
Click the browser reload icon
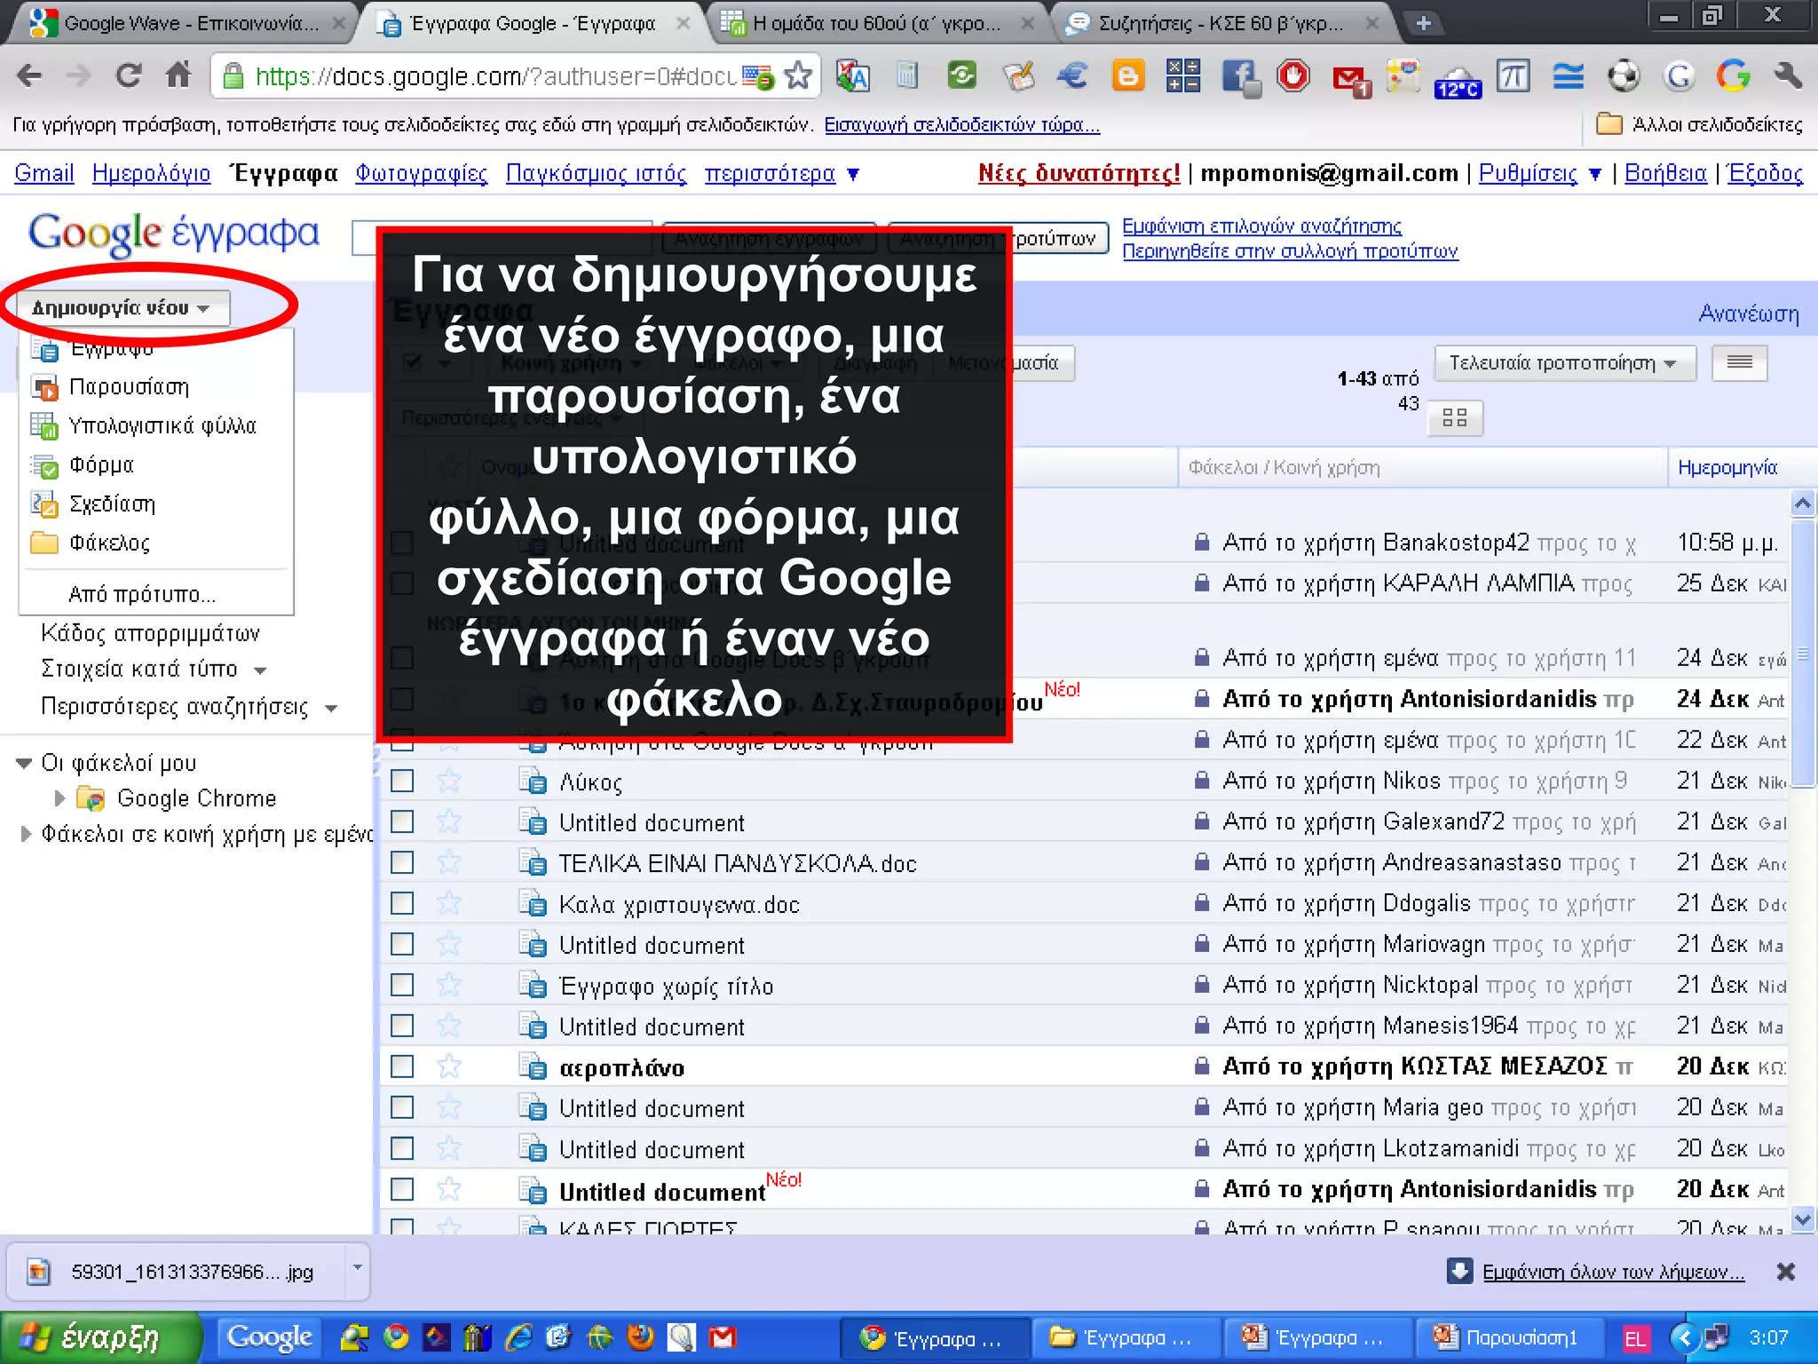(130, 76)
